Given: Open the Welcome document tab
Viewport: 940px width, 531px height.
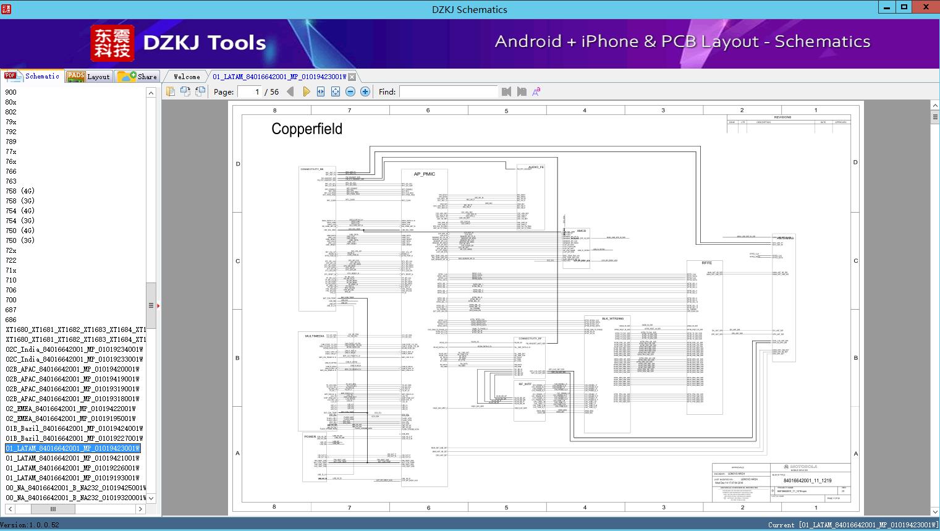Looking at the screenshot, I should tap(187, 77).
